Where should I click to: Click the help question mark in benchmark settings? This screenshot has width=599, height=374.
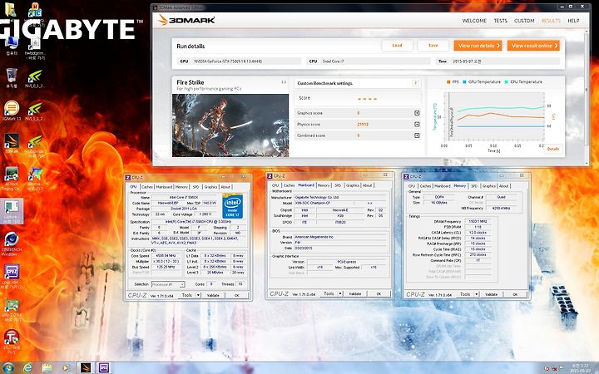[x=416, y=83]
